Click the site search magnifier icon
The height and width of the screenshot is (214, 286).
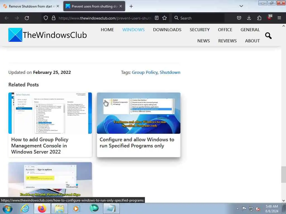tap(268, 36)
